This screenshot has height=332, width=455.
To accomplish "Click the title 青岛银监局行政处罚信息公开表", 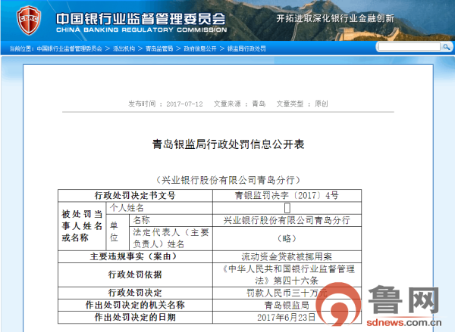I will pyautogui.click(x=228, y=144).
